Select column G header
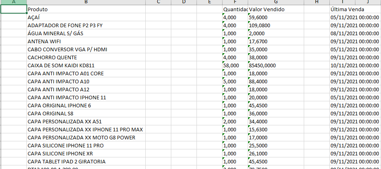381x169 pixels. point(276,2)
